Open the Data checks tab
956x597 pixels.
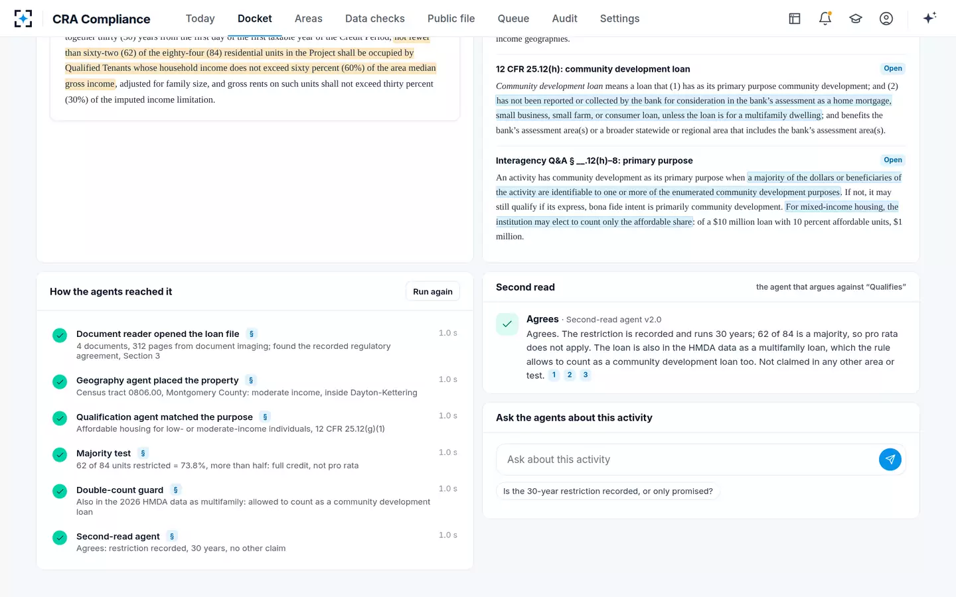[375, 19]
